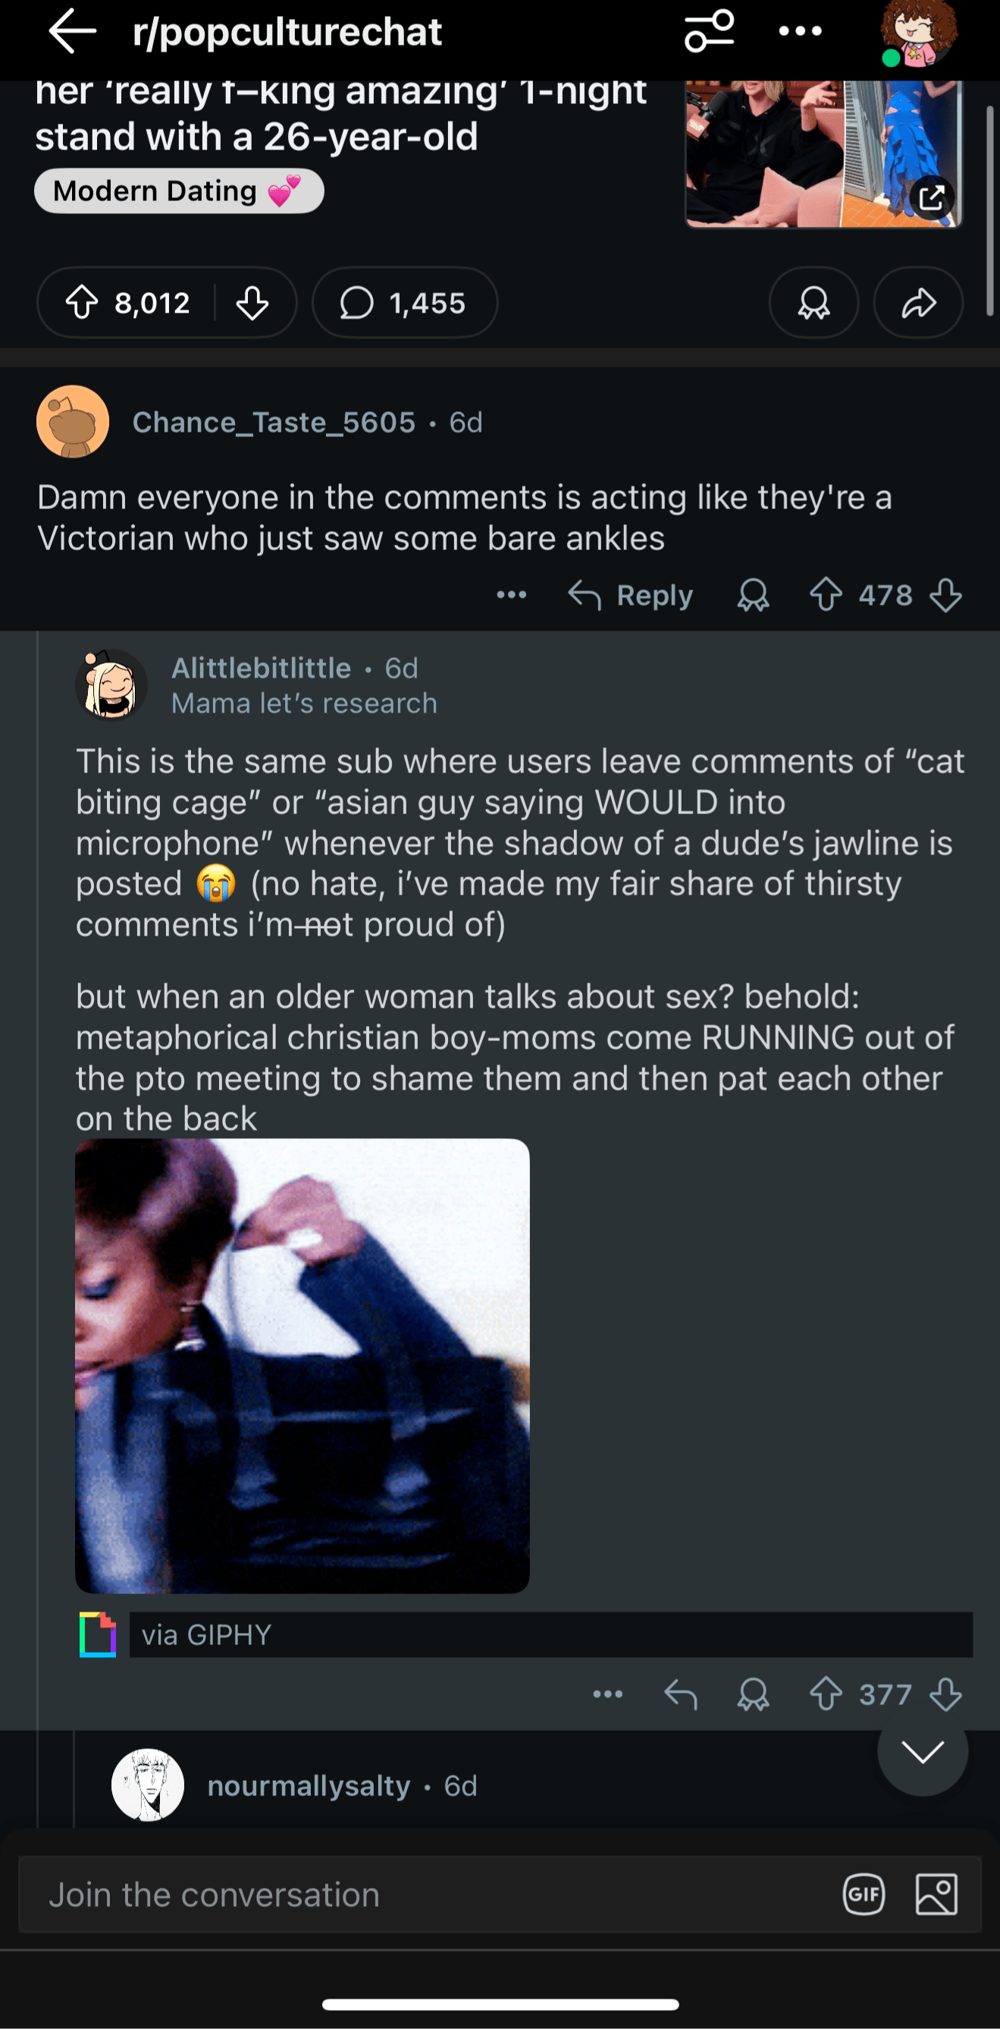Jump to next comment with chevron button

(x=922, y=1752)
